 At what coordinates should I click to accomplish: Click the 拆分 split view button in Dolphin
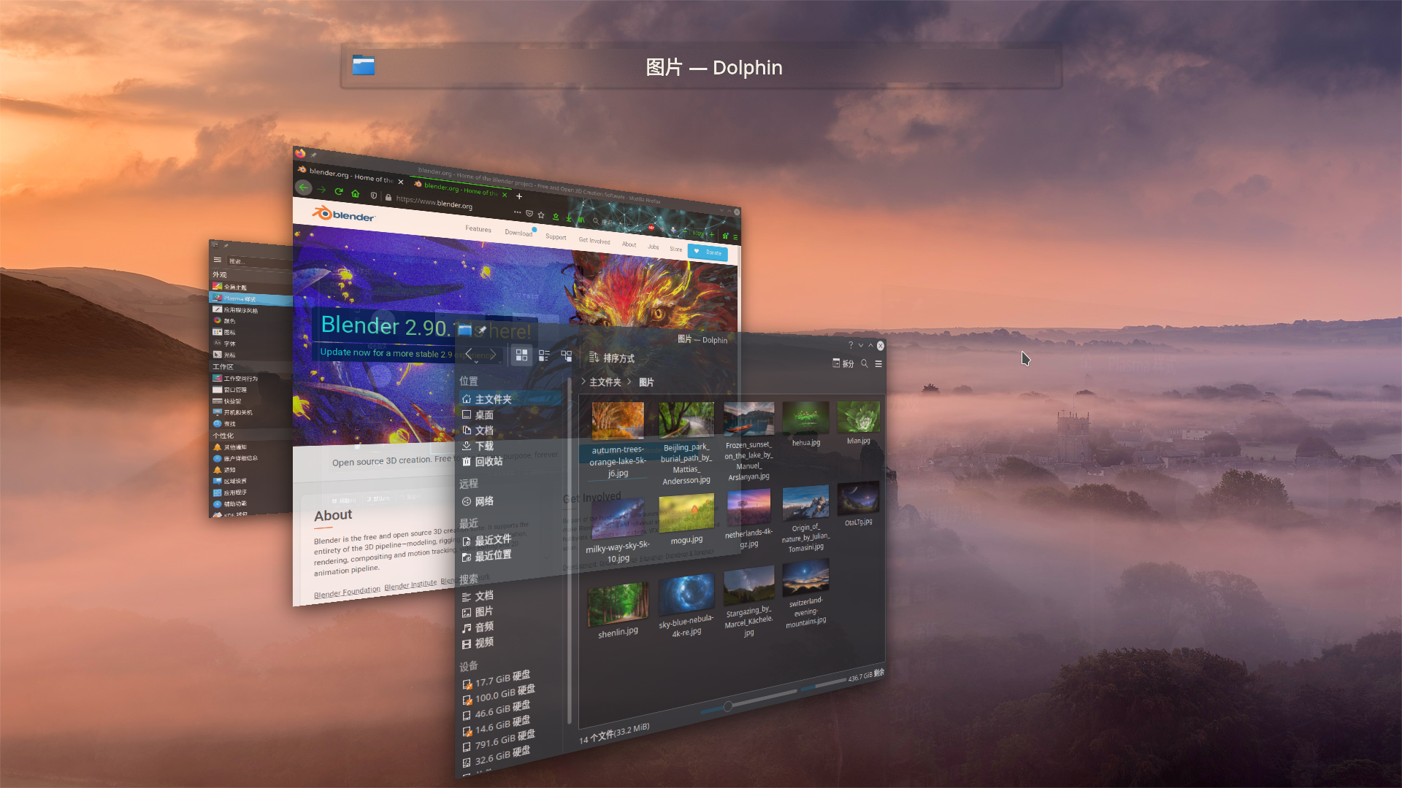click(x=843, y=363)
